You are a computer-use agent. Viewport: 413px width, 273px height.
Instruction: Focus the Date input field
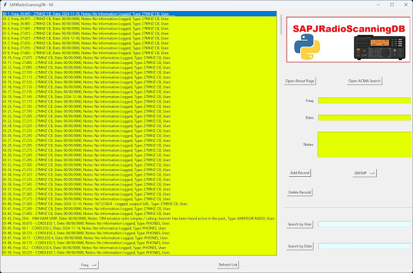point(364,117)
